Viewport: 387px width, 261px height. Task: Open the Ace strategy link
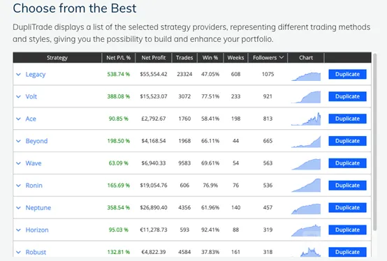31,119
